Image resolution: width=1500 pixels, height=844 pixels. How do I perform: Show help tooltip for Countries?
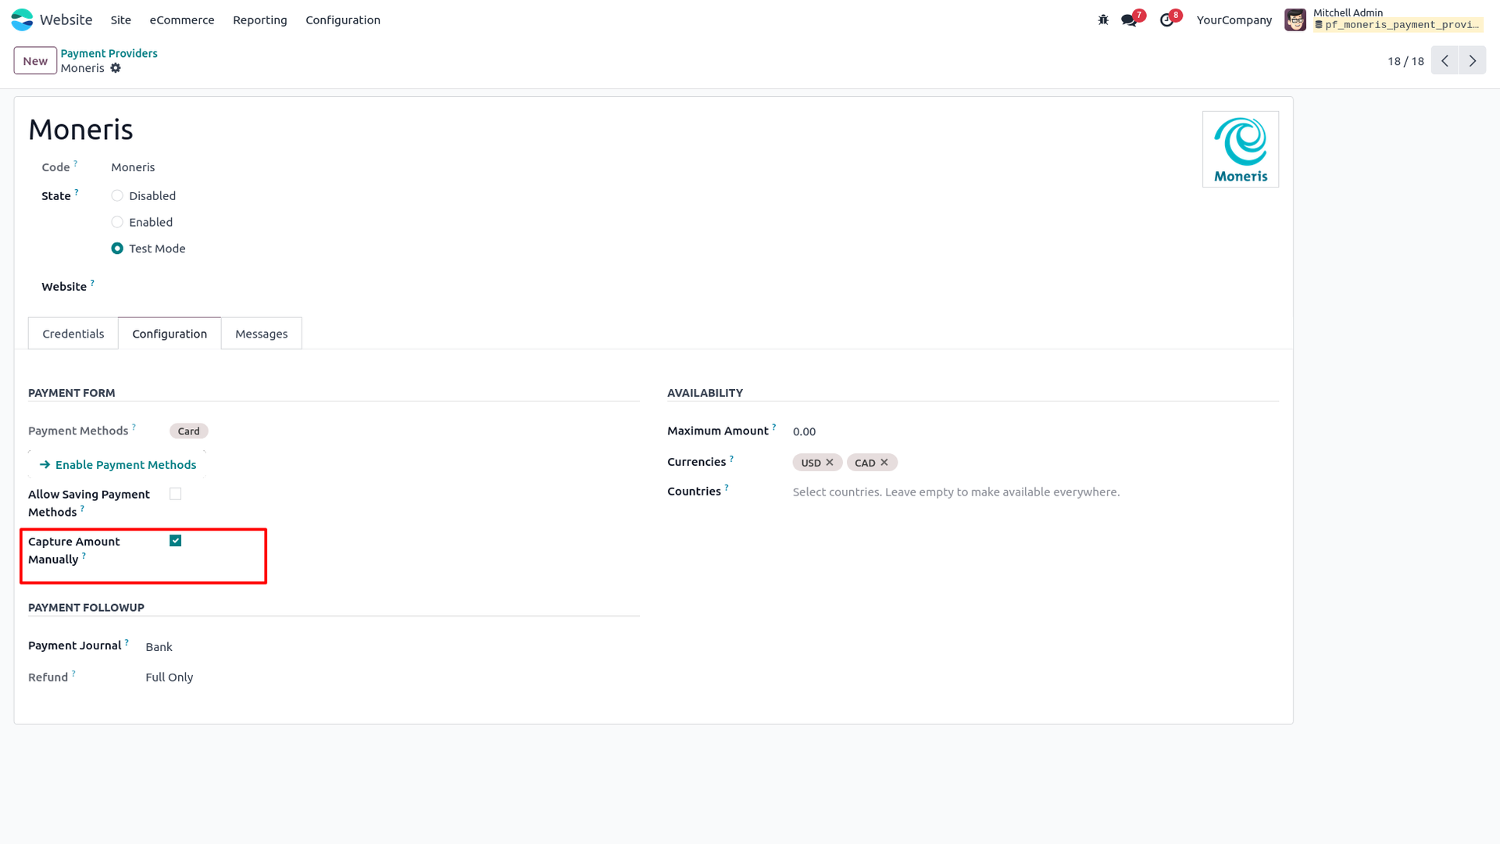(x=727, y=488)
